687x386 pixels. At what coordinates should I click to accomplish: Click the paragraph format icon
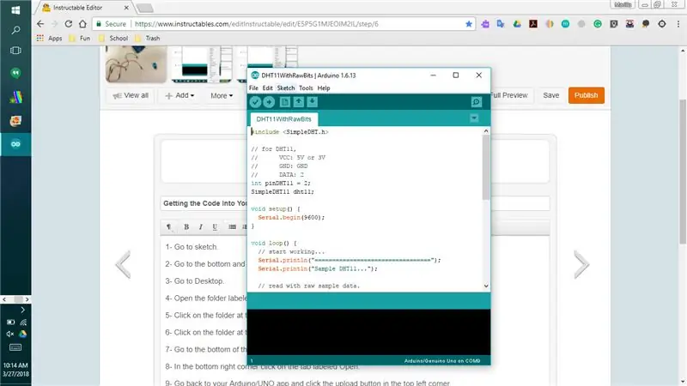coord(169,226)
